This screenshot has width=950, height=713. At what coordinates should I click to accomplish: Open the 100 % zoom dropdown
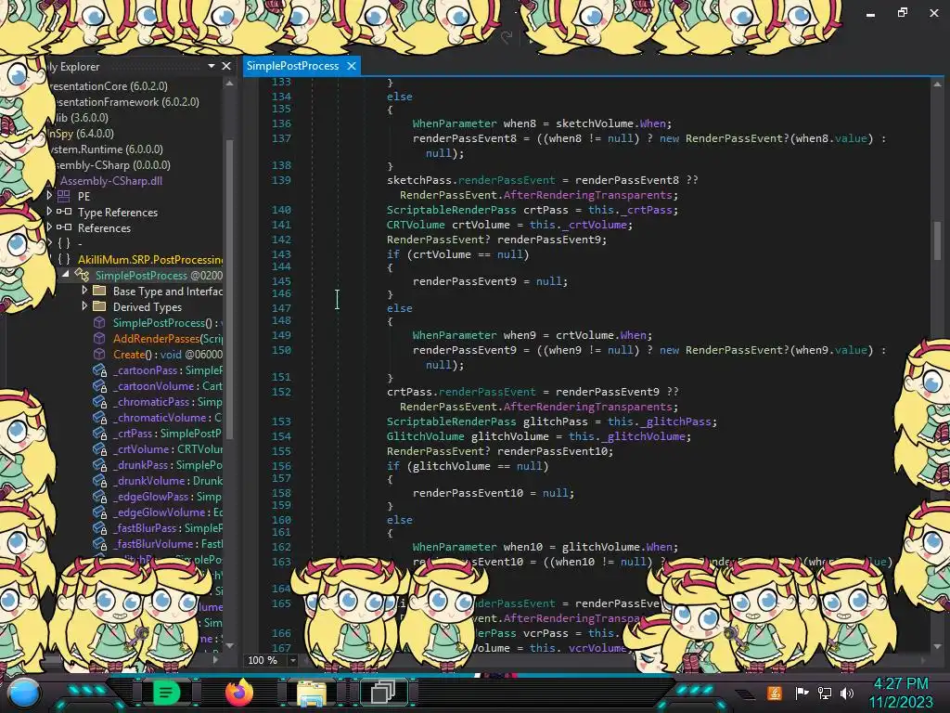pos(292,660)
